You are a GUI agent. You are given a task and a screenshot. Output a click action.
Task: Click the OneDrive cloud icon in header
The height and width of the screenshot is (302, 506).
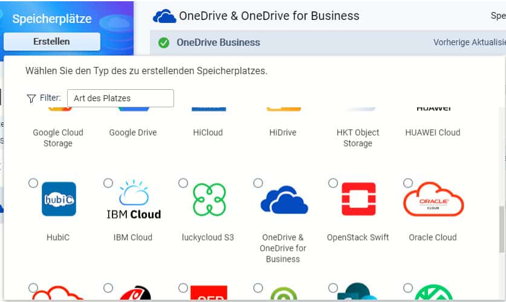pyautogui.click(x=164, y=16)
